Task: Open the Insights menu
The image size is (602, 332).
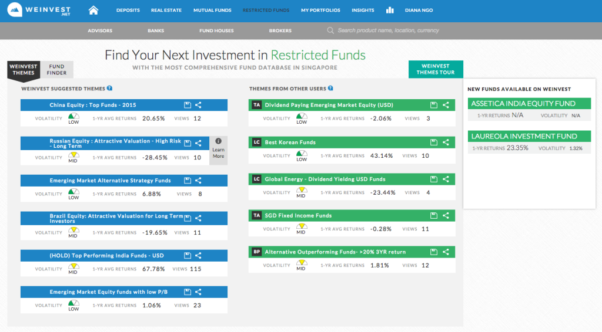Action: tap(363, 11)
